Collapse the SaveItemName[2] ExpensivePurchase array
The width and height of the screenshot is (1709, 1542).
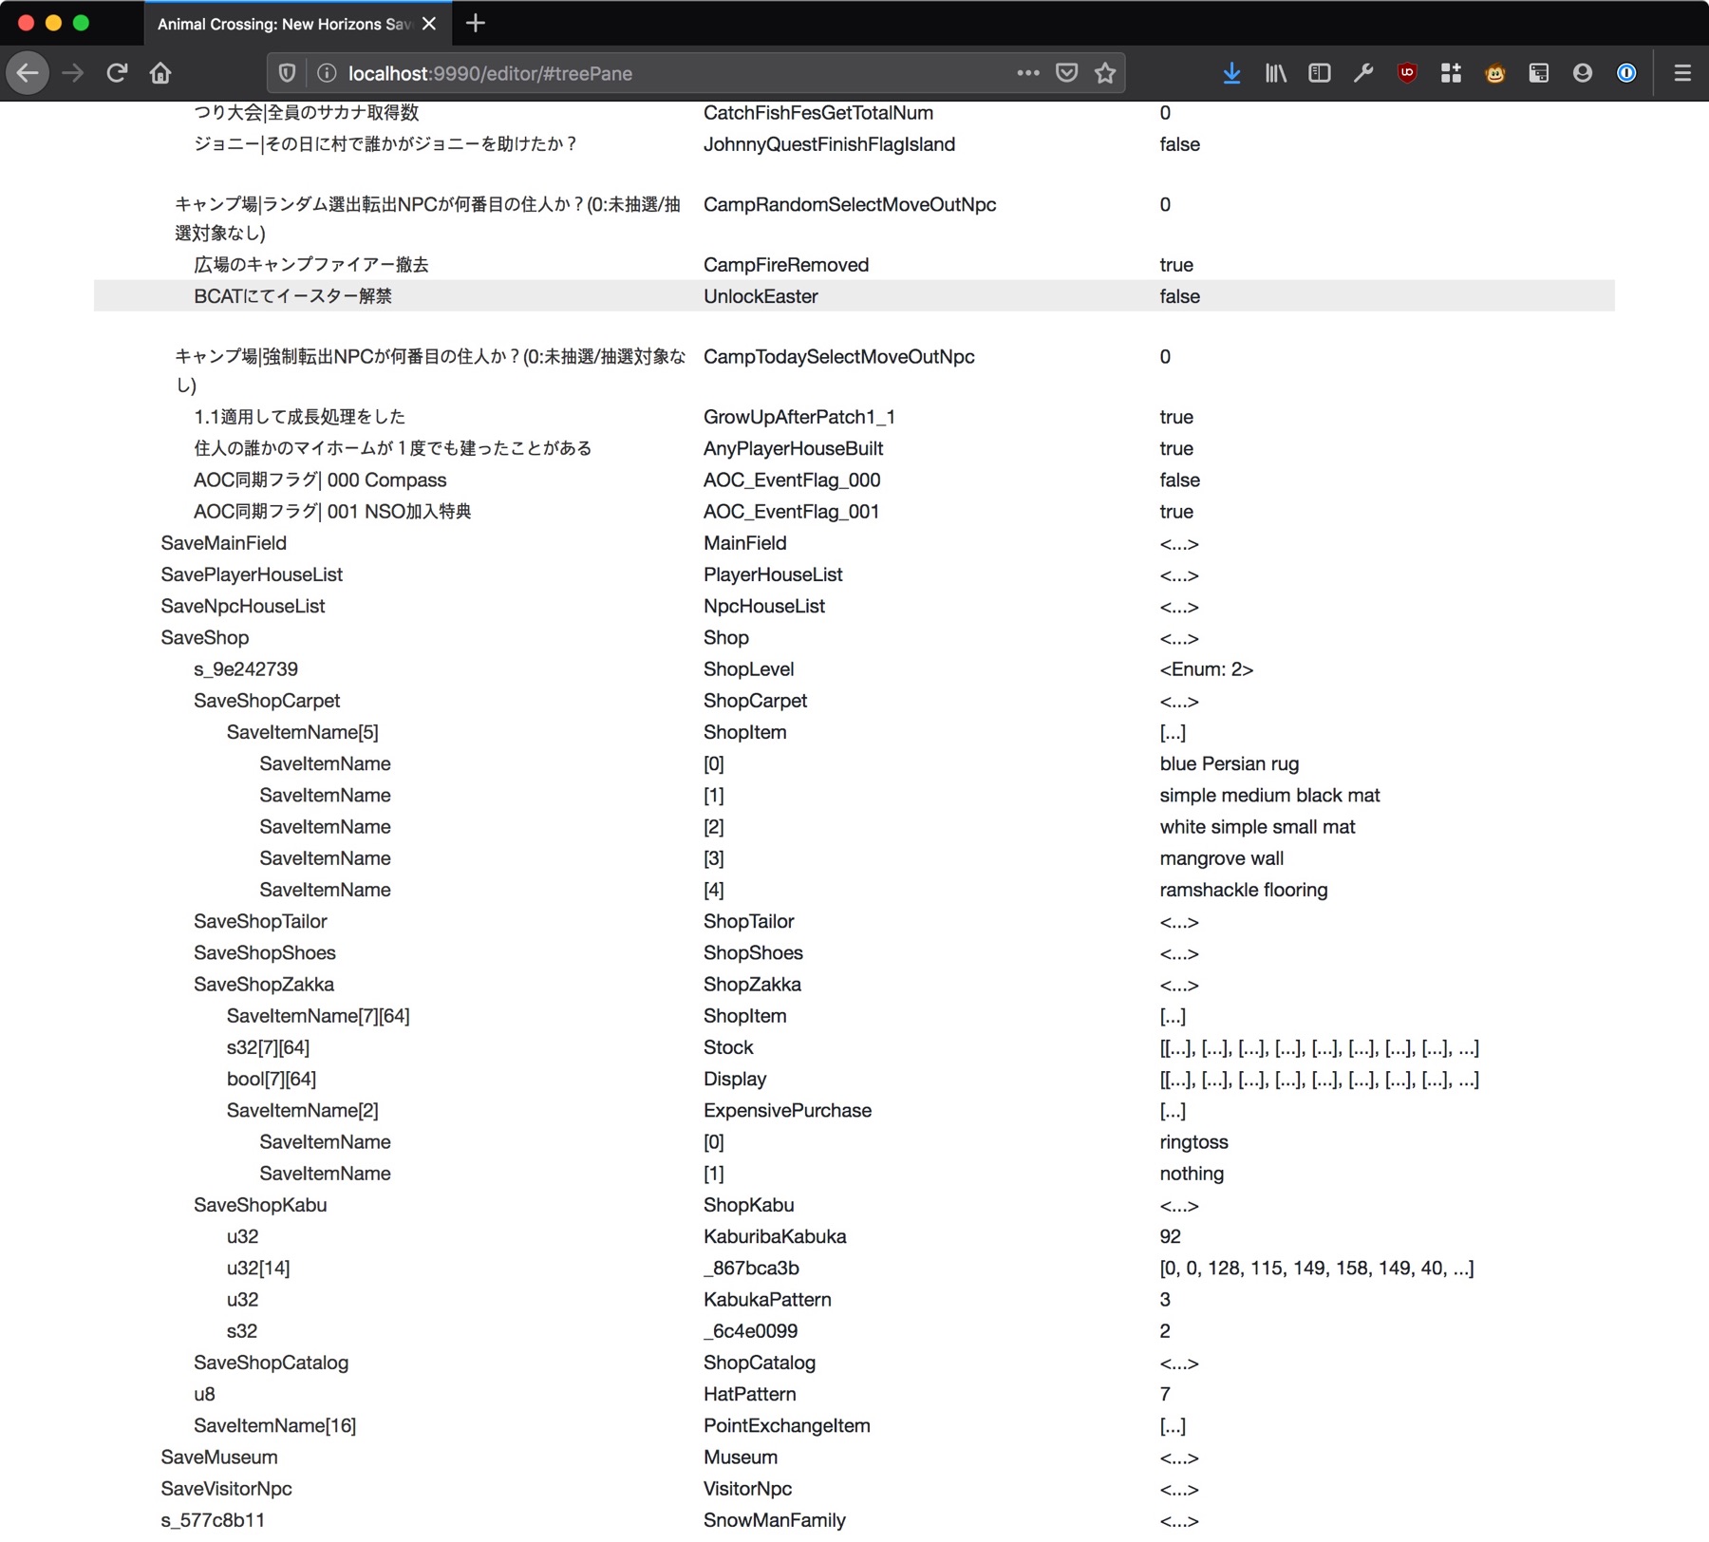(x=302, y=1110)
